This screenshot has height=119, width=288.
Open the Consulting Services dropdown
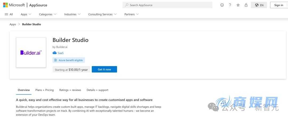click(102, 14)
